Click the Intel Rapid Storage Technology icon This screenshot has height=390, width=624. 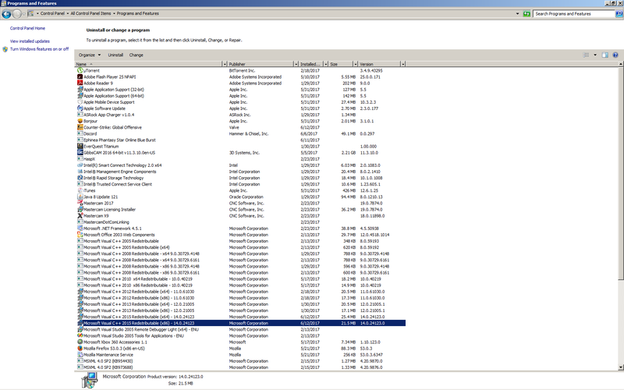pyautogui.click(x=80, y=178)
